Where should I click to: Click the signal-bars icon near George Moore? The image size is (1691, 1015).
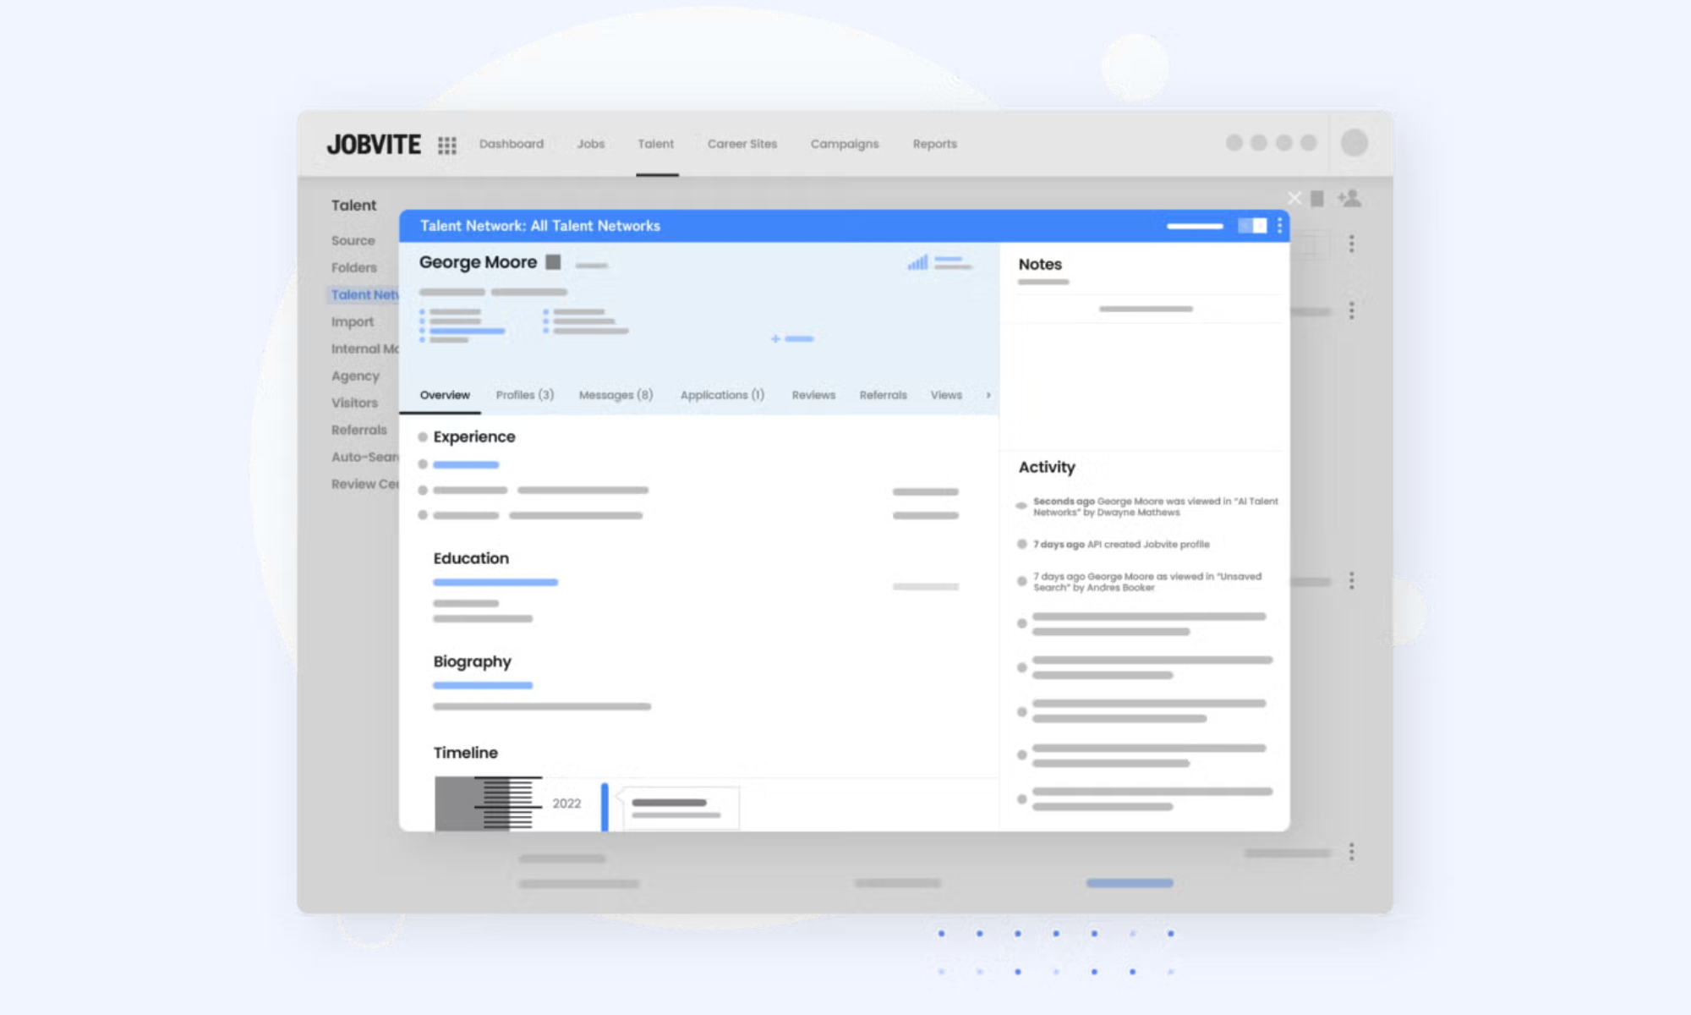click(918, 263)
